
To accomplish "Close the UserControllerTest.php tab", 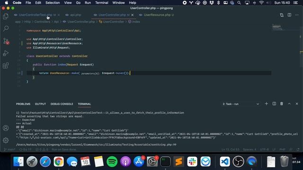I will coord(59,15).
